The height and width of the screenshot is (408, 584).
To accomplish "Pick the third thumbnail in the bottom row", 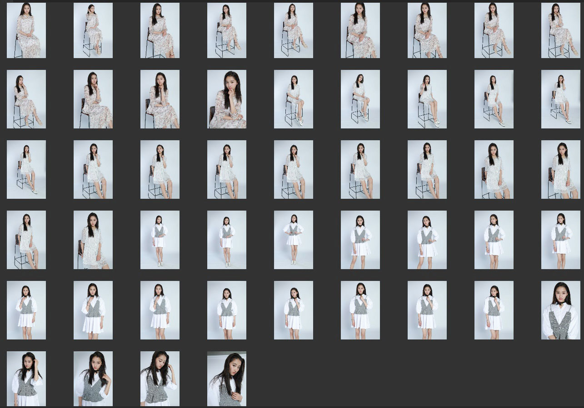I will [160, 379].
